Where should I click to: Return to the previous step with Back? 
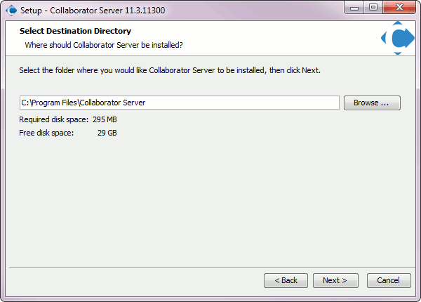coord(286,280)
